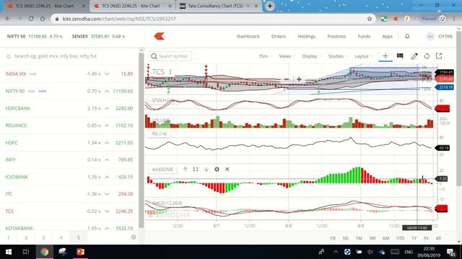Open AWESOME indicator settings gear
Viewport: 462px width, 259px height.
pos(217,169)
